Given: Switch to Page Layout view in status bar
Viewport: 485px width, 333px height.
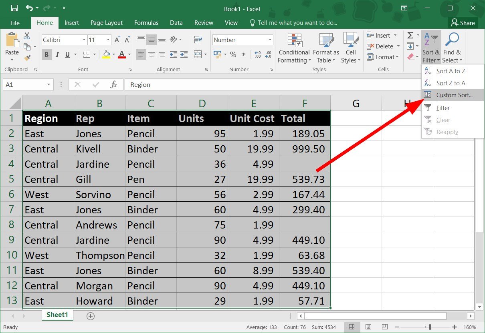Looking at the screenshot, I should [368, 327].
